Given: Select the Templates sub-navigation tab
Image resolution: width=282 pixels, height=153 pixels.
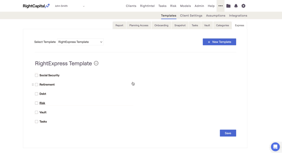Looking at the screenshot, I should click(168, 15).
